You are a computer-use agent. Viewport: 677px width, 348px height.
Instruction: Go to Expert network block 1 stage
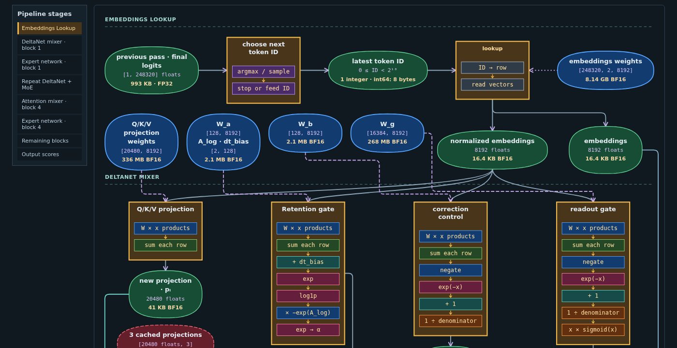50,65
